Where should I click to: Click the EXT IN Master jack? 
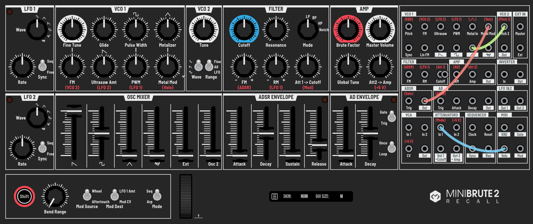[520, 27]
